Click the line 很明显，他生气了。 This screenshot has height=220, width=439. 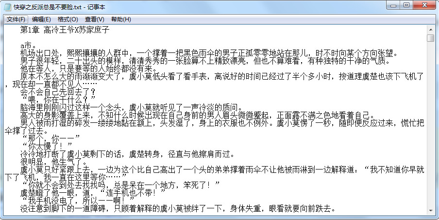pyautogui.click(x=54, y=162)
